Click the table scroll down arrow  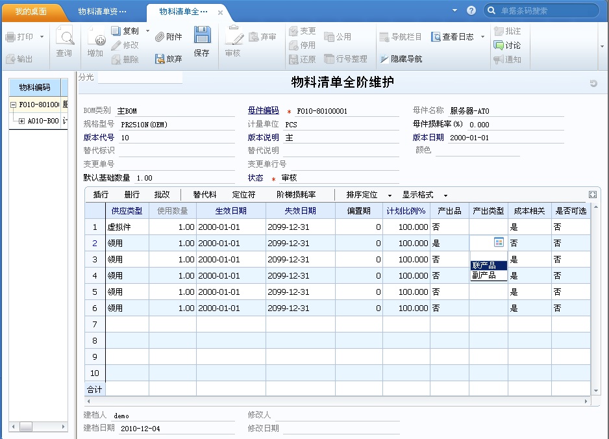tap(596, 391)
